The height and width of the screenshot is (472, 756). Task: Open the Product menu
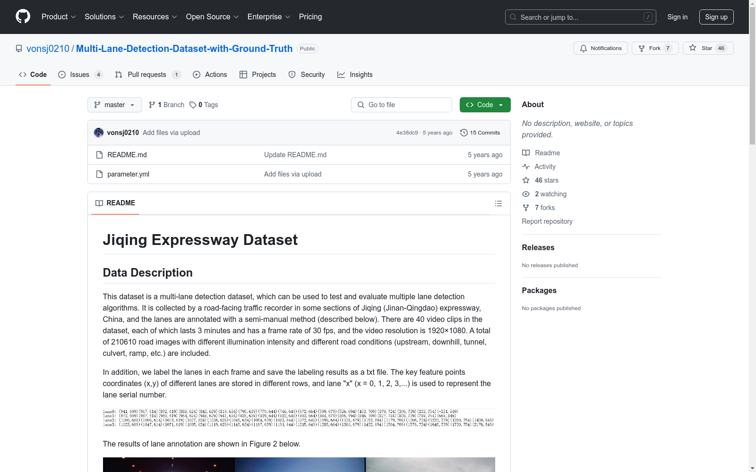tap(59, 17)
